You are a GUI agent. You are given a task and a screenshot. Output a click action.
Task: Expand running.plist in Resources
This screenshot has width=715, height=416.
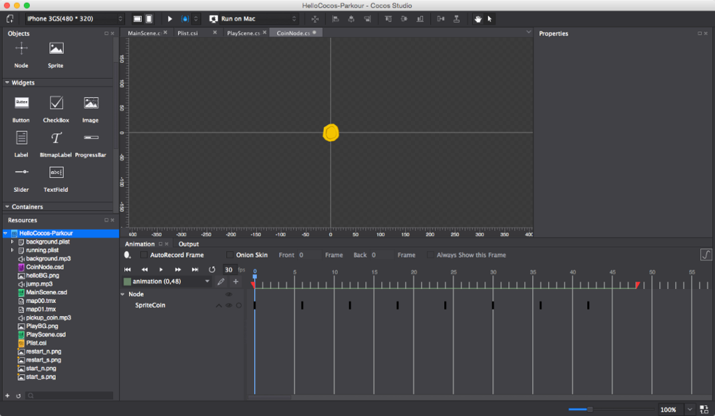click(x=13, y=250)
